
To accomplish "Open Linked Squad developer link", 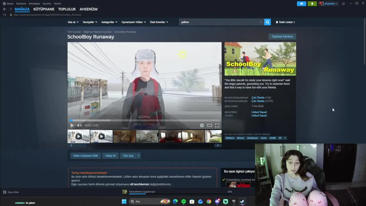I will pyautogui.click(x=259, y=112).
